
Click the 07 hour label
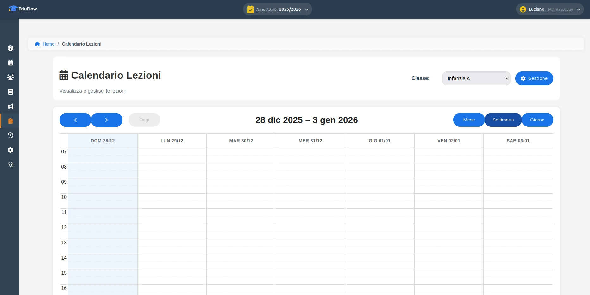(64, 152)
